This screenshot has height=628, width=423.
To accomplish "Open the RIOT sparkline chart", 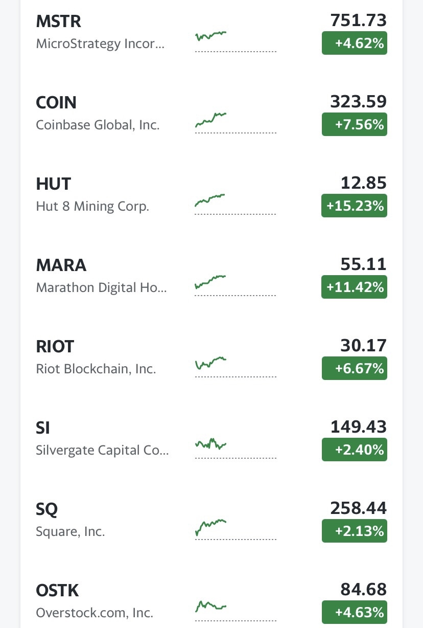I will [236, 366].
